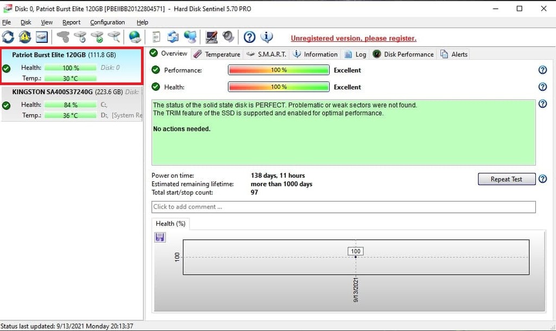
Task: Open the Configuration menu
Action: [x=107, y=22]
